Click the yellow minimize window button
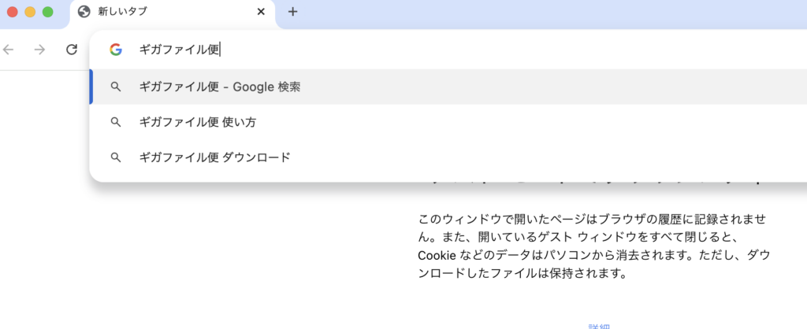 coord(30,12)
